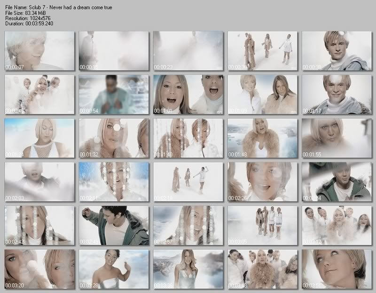Pick the thumbnail stamped 00:01:55

tap(337, 138)
